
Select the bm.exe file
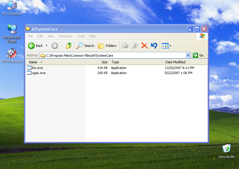click(x=37, y=68)
